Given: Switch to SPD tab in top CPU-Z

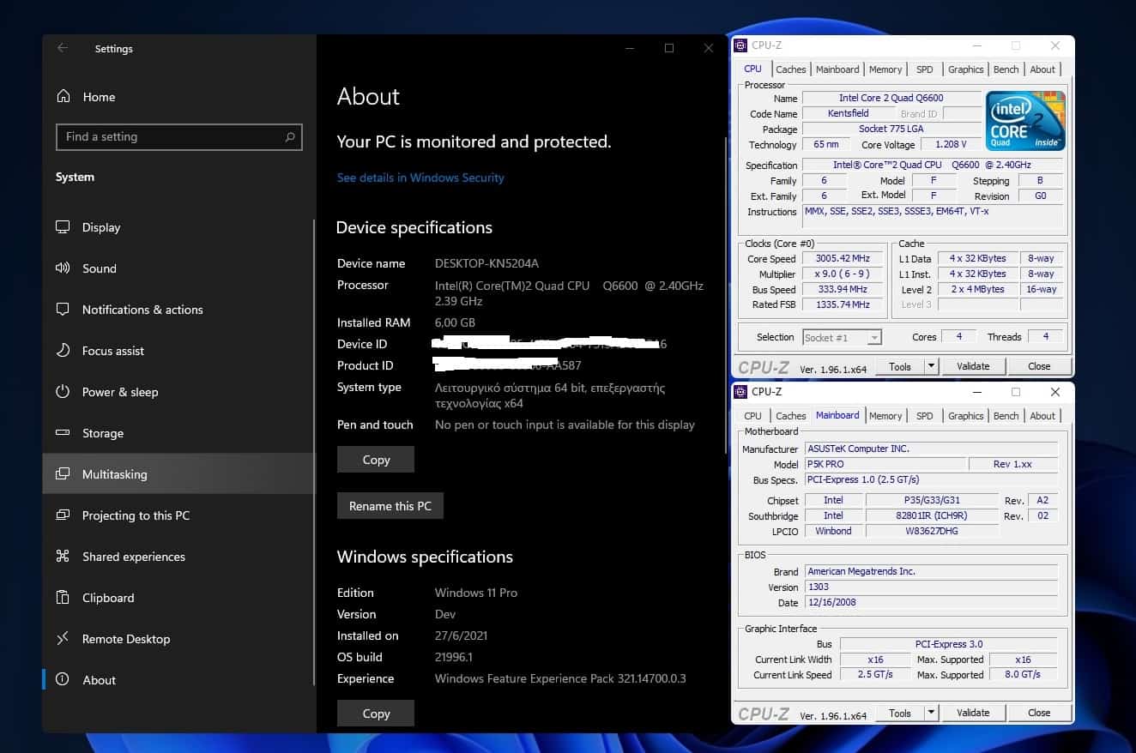Looking at the screenshot, I should tap(924, 69).
